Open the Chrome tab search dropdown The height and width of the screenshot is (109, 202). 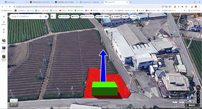click(2, 2)
